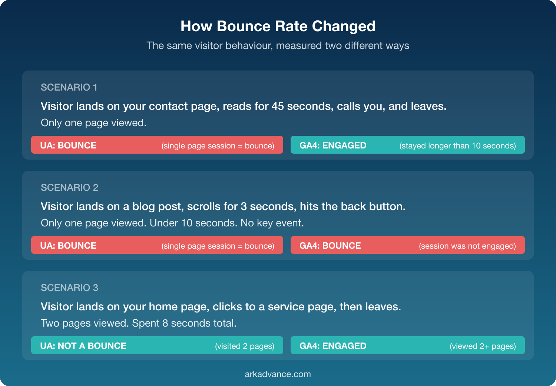Click the session was not engaged note
Viewport: 556px width, 386px height.
coord(467,246)
